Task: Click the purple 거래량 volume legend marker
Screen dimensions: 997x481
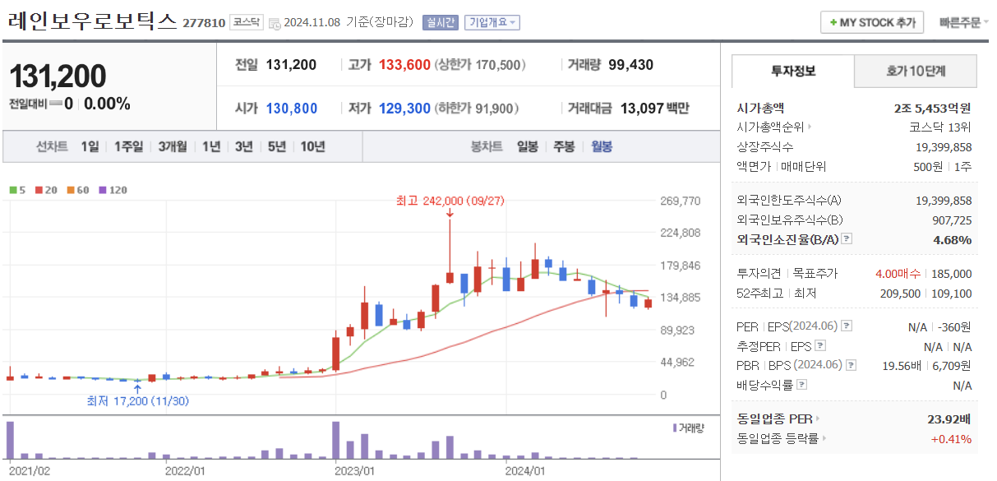Action: pos(675,428)
